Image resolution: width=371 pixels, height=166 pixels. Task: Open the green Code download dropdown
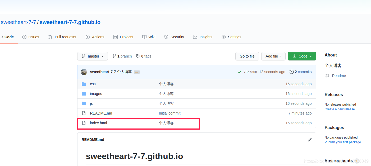click(x=302, y=56)
